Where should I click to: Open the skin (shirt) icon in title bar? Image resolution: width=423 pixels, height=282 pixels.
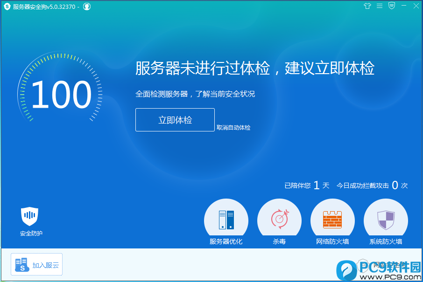(x=367, y=6)
